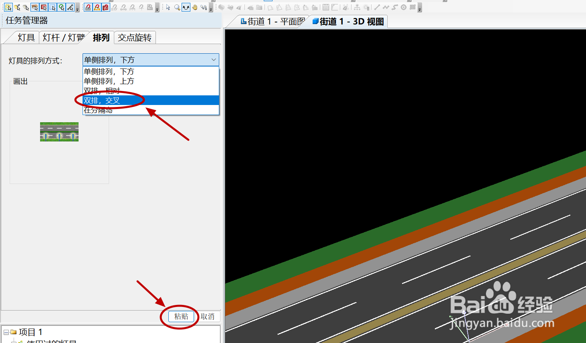Click the street view road icon
586x343 pixels.
coord(239,7)
